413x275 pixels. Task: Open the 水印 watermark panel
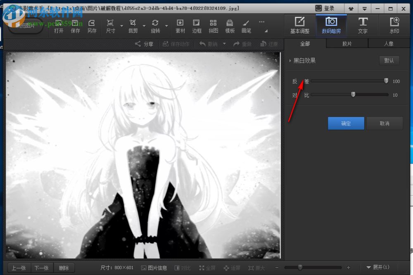pos(395,26)
